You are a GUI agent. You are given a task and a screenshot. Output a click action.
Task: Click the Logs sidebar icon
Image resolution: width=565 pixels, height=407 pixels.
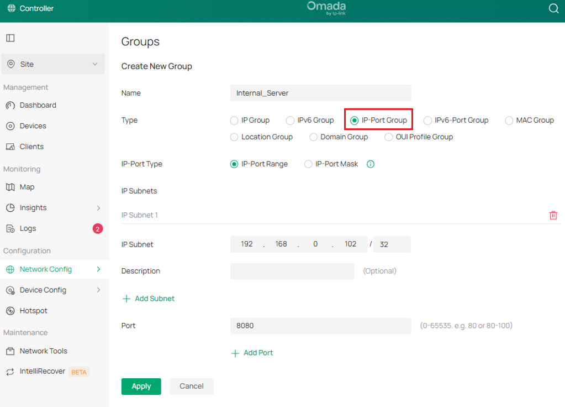coord(10,228)
